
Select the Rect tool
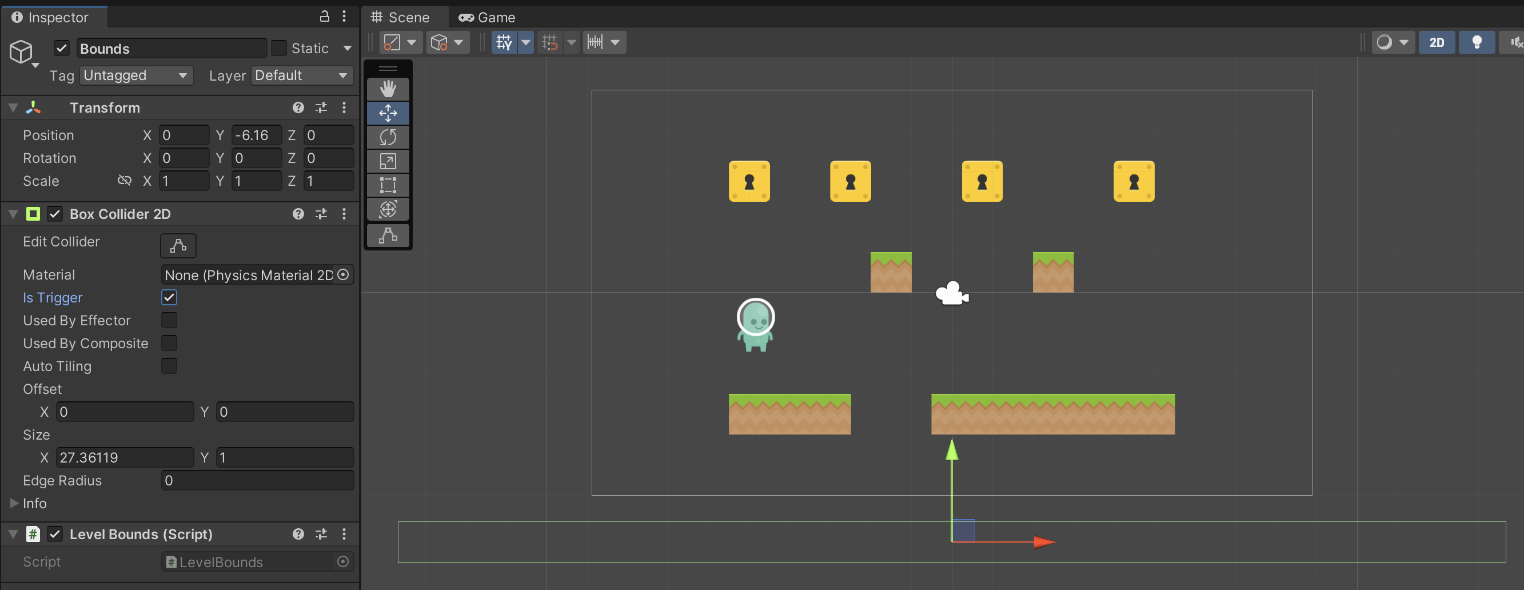point(388,185)
